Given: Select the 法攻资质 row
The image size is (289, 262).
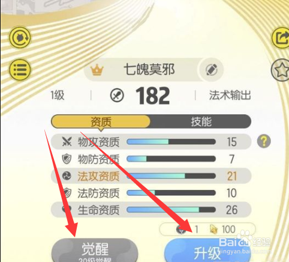Looking at the screenshot, I should [x=151, y=176].
